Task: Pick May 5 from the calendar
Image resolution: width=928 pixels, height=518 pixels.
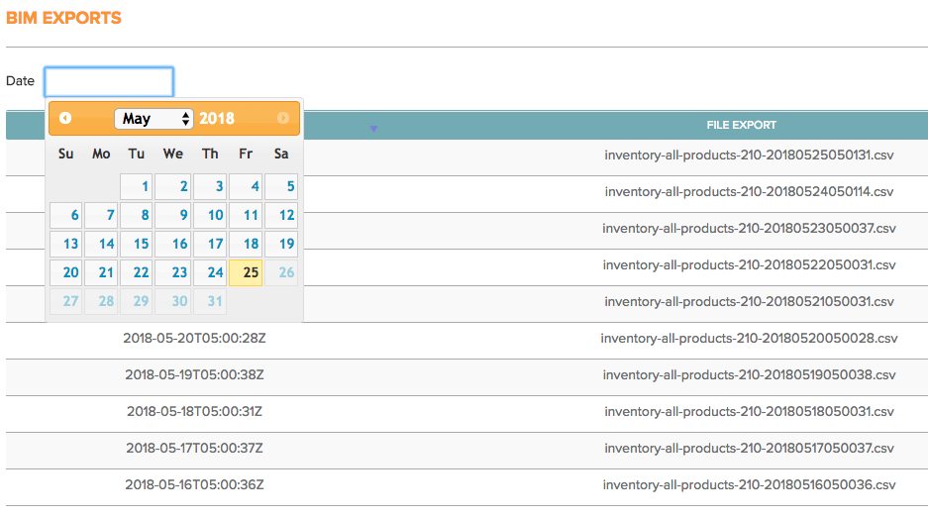Action: tap(281, 186)
